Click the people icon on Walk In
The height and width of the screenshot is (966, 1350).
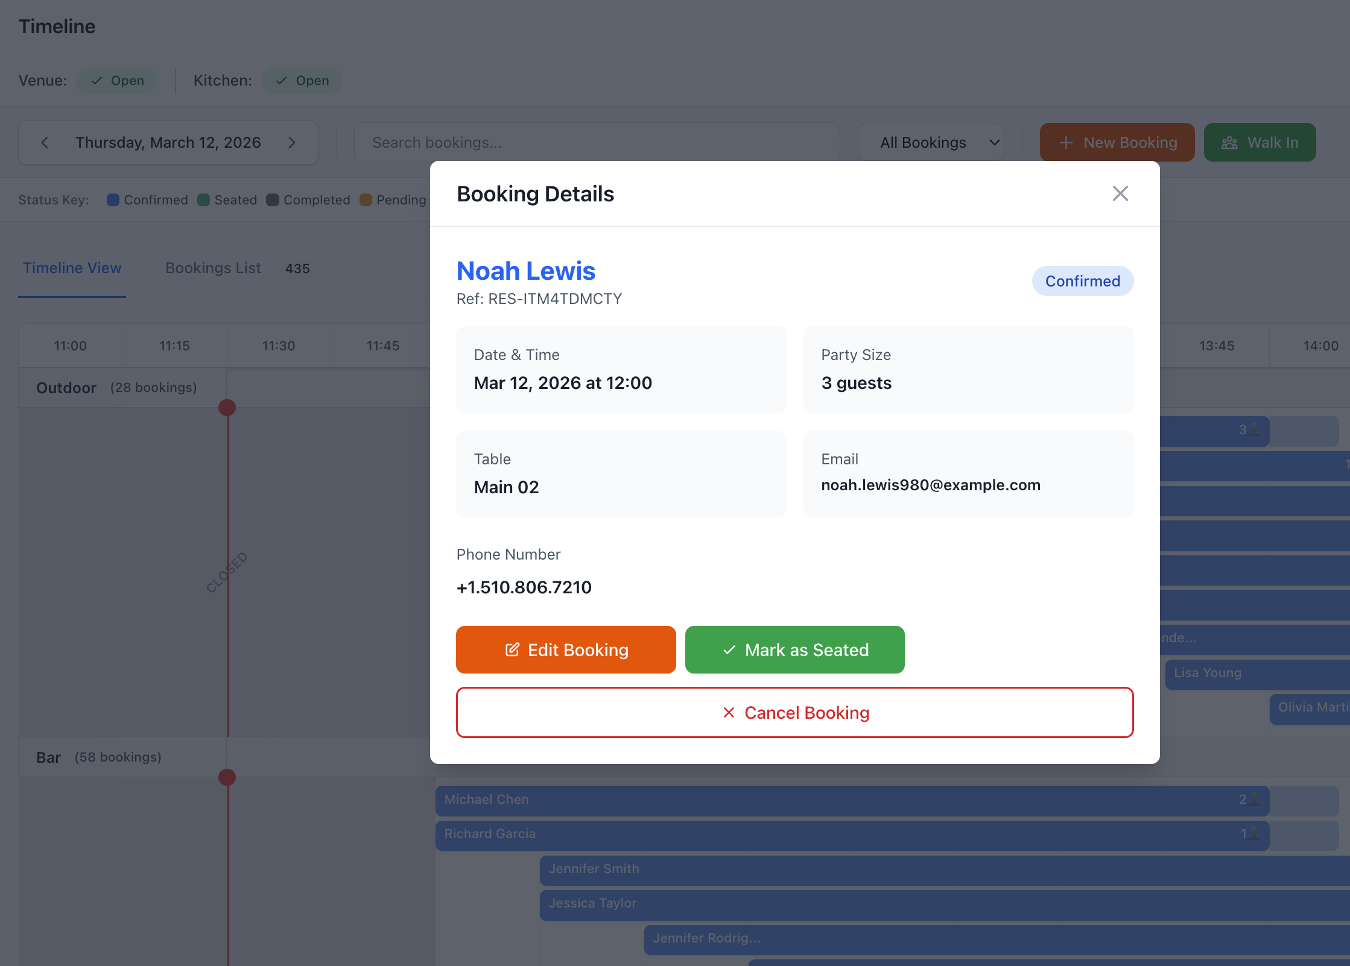coord(1229,142)
